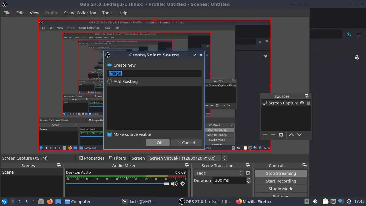Screen dimensions: 366x206
Task: Float the Controls dock via its title icon
Action: (305, 165)
